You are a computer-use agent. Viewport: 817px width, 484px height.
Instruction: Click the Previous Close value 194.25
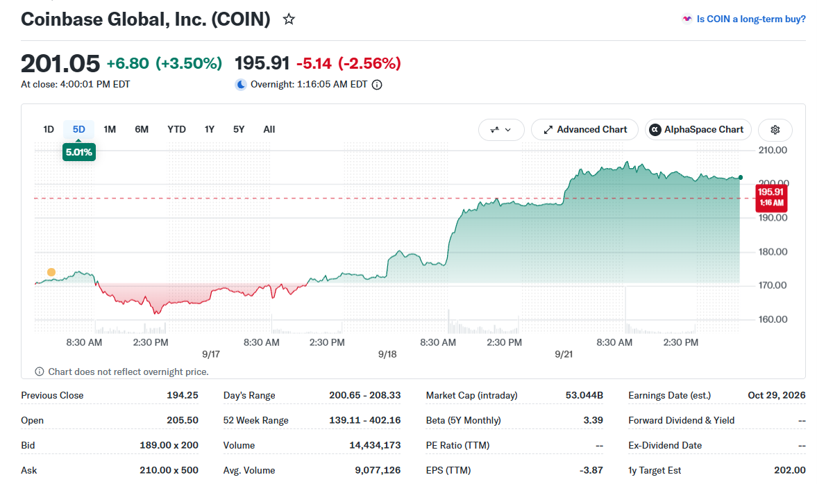click(x=183, y=395)
